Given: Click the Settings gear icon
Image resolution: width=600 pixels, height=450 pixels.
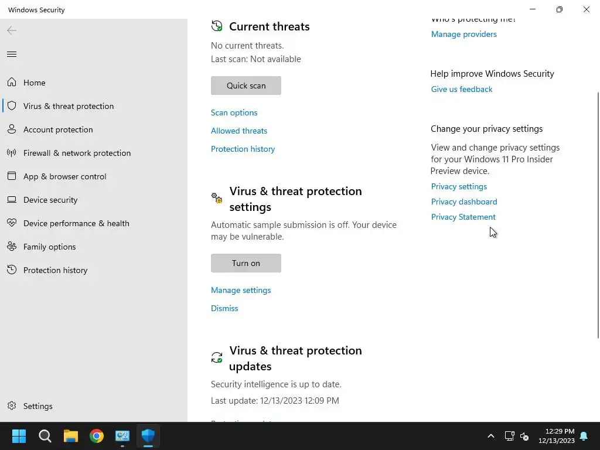Looking at the screenshot, I should coord(12,405).
